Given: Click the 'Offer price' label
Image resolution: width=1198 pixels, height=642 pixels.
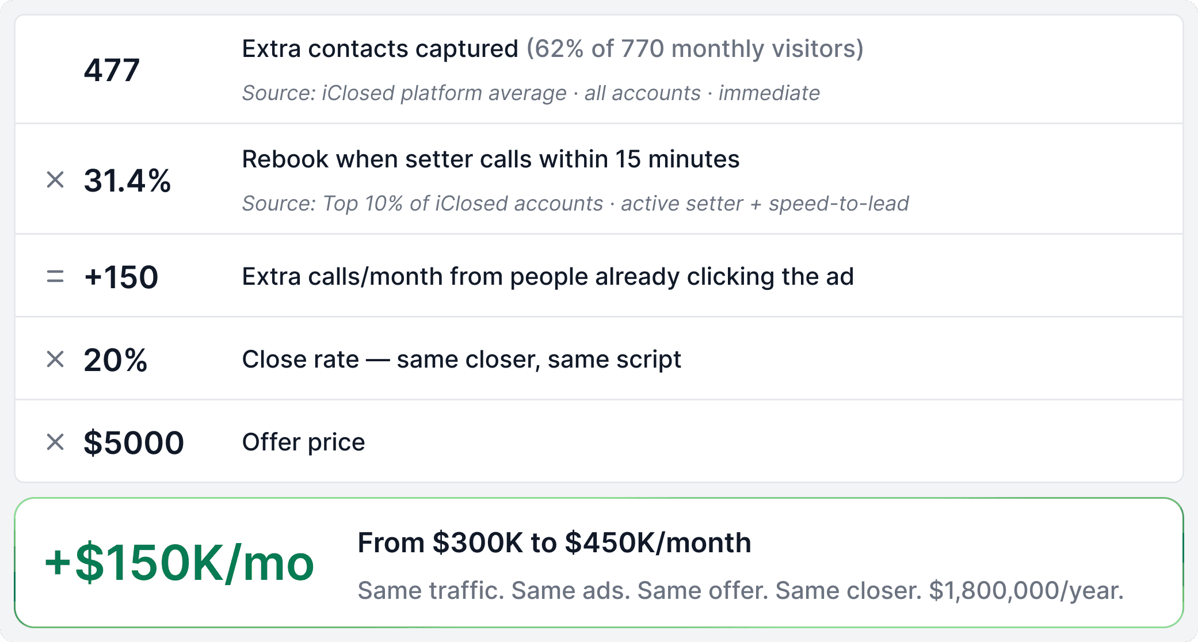Looking at the screenshot, I should pos(303,442).
